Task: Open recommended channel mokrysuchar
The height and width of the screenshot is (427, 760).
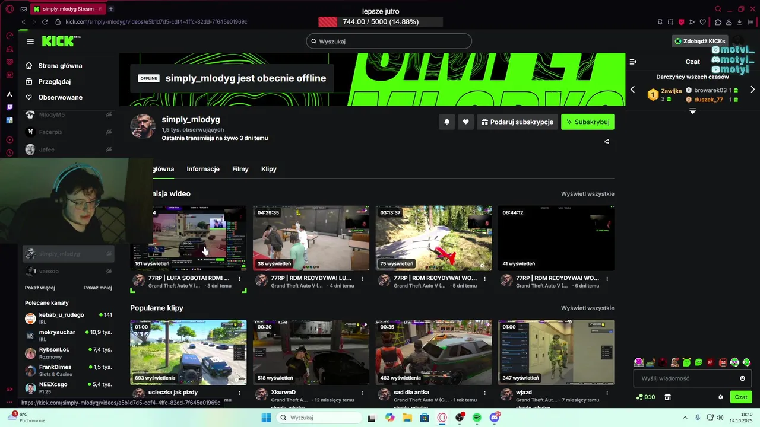Action: coord(68,336)
